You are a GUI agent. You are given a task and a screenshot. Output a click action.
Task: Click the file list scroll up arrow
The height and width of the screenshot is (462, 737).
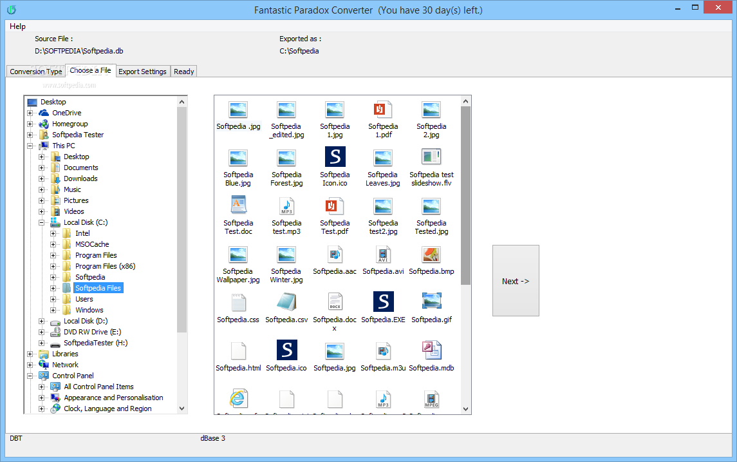tap(466, 101)
